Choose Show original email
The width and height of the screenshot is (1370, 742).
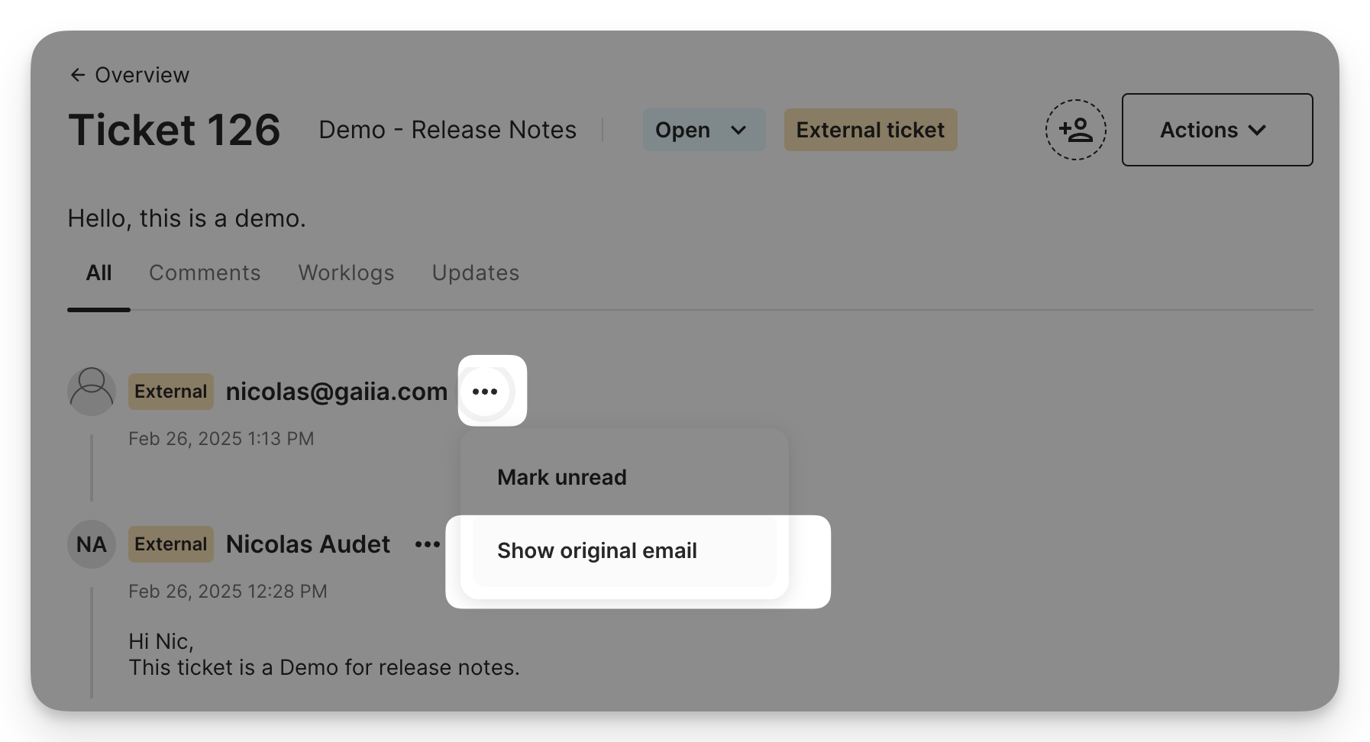(x=624, y=550)
